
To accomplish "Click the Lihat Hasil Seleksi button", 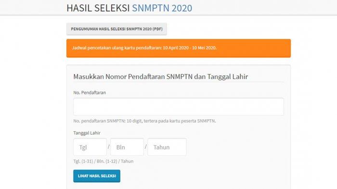I will coord(97,176).
